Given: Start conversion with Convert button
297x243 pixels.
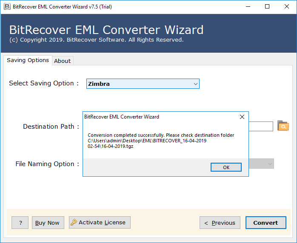Looking at the screenshot, I should [x=266, y=223].
